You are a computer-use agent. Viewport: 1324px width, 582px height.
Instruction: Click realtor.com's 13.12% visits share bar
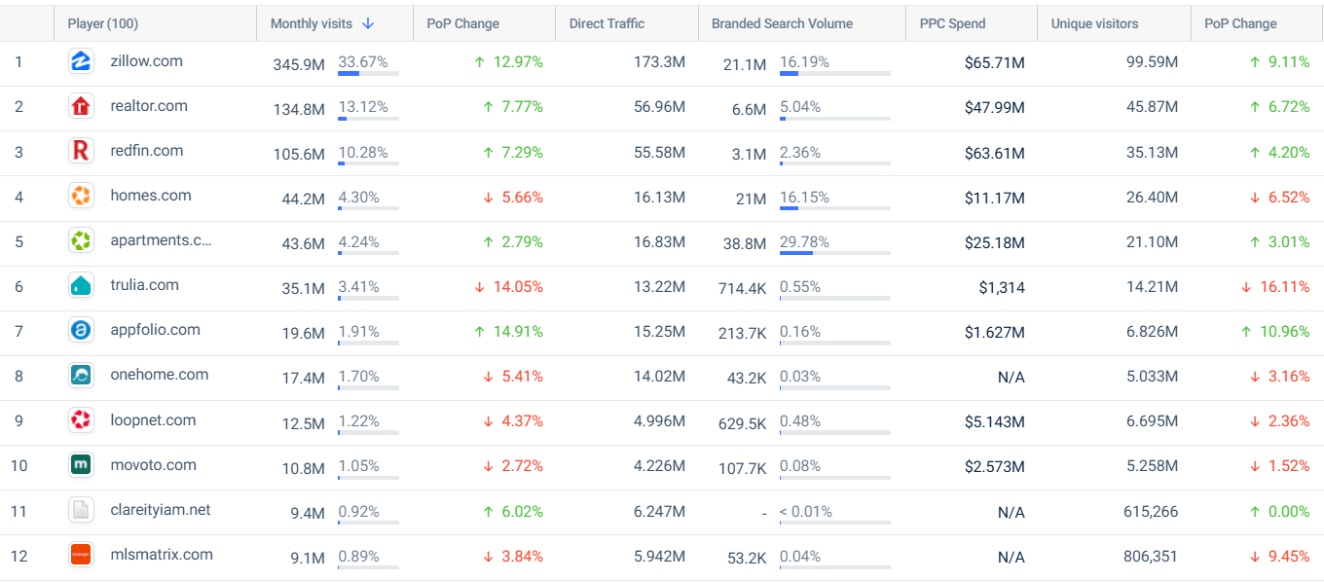coord(368,119)
